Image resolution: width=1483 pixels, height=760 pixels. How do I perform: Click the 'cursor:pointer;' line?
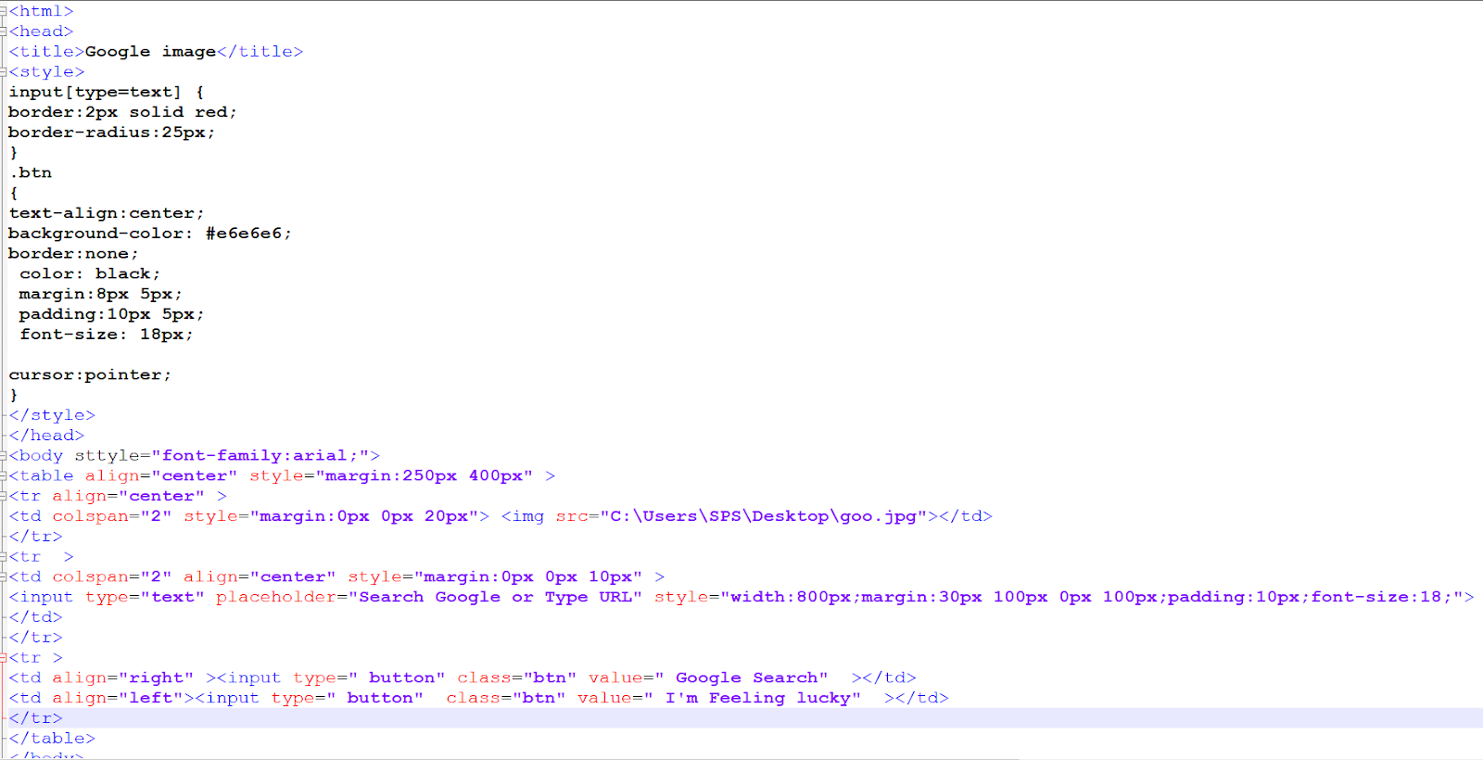(90, 375)
